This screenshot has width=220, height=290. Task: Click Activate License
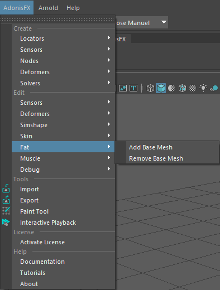click(63, 242)
